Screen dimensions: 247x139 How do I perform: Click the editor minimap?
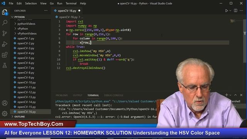point(236,21)
